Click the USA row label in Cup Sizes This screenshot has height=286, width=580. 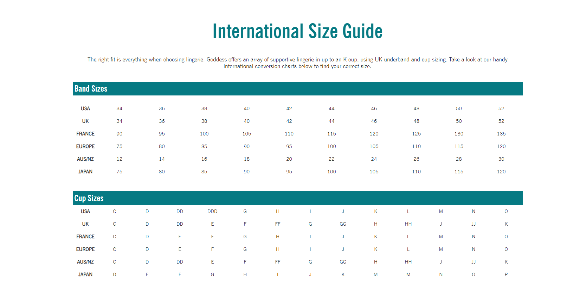pos(85,211)
